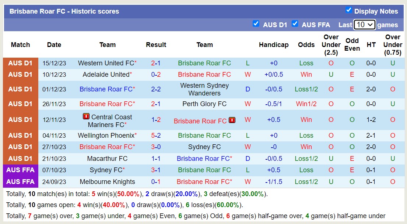Image resolution: width=407 pixels, height=224 pixels.
Task: Disable the AUS D1 filter checkbox
Action: point(256,24)
